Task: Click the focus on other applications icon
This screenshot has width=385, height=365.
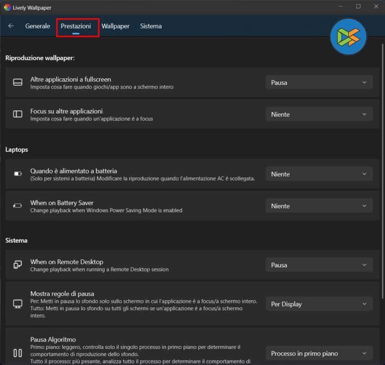Action: tap(18, 114)
